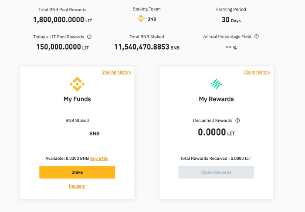Follow the Buy BNB link
Screen dimensions: 305x212
(99, 158)
